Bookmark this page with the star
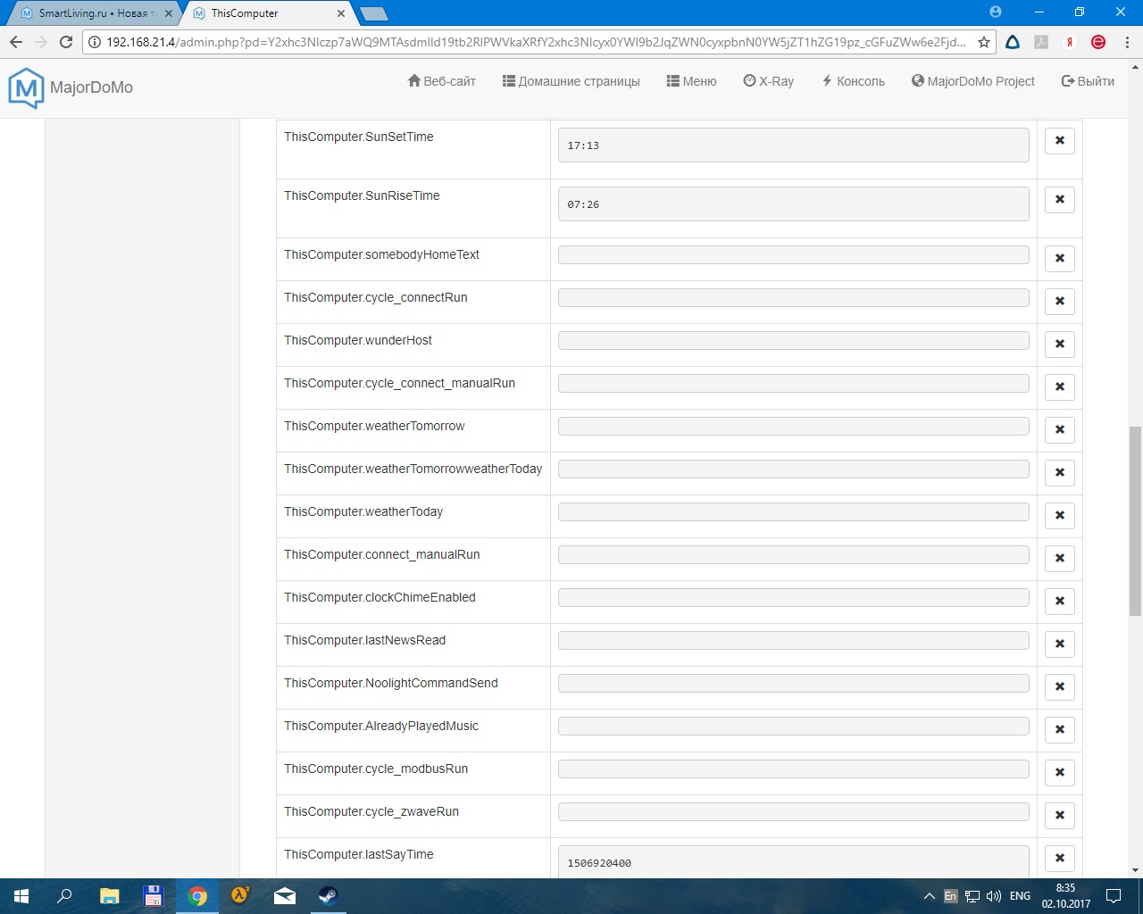This screenshot has width=1143, height=914. tap(984, 42)
